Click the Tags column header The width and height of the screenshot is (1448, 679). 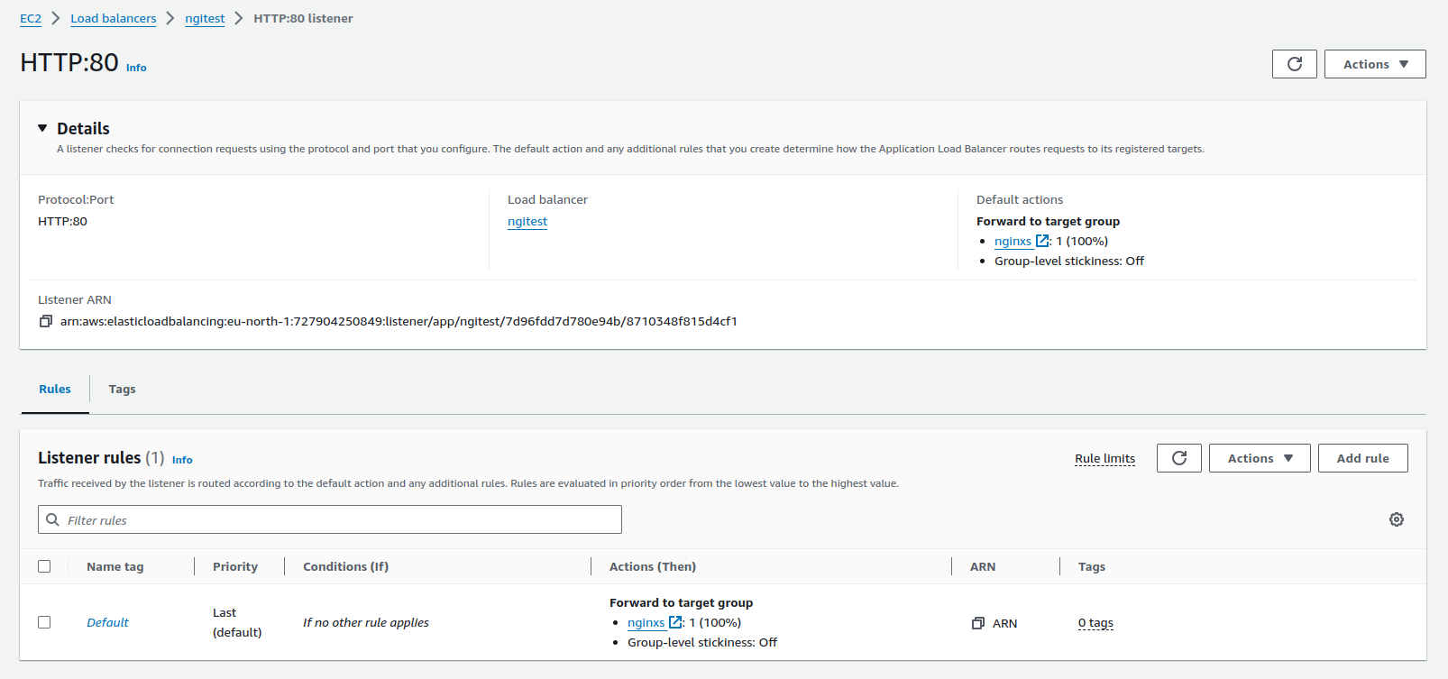pos(1092,566)
